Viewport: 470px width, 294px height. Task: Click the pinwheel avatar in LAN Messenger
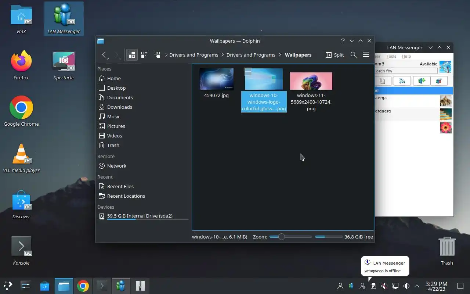(445, 67)
